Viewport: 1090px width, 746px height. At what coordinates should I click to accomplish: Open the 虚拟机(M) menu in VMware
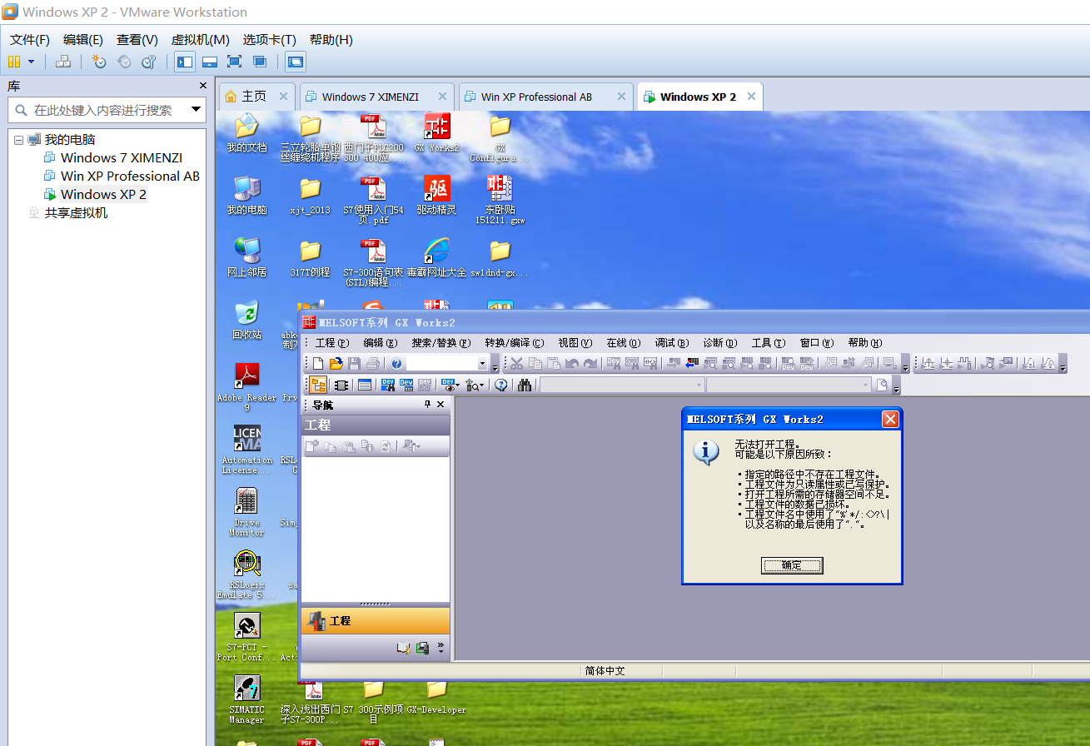tap(200, 39)
